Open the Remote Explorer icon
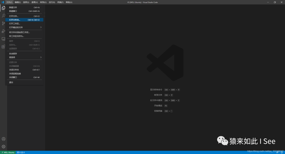Screen dimensions: 285x154 tap(3, 39)
